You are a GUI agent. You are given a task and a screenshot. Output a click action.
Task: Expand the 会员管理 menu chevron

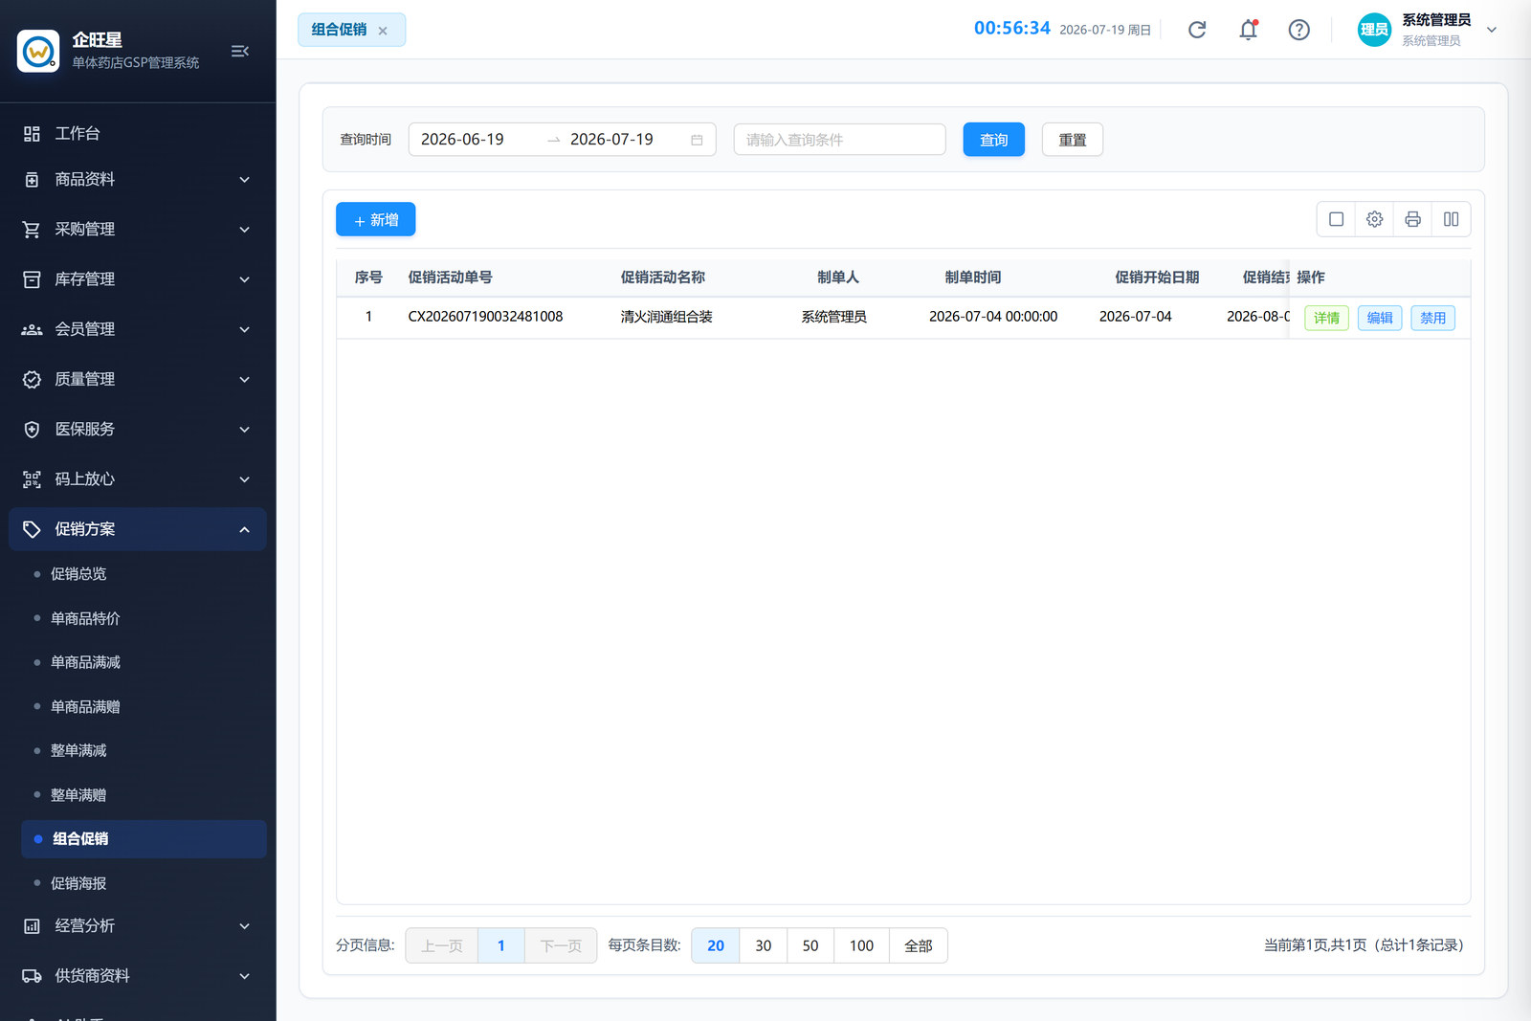(x=245, y=329)
